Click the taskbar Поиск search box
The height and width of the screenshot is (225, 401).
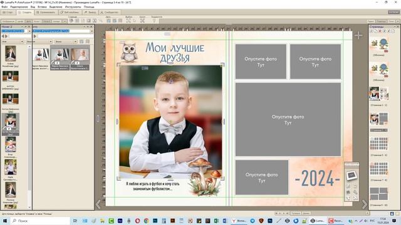click(40, 221)
